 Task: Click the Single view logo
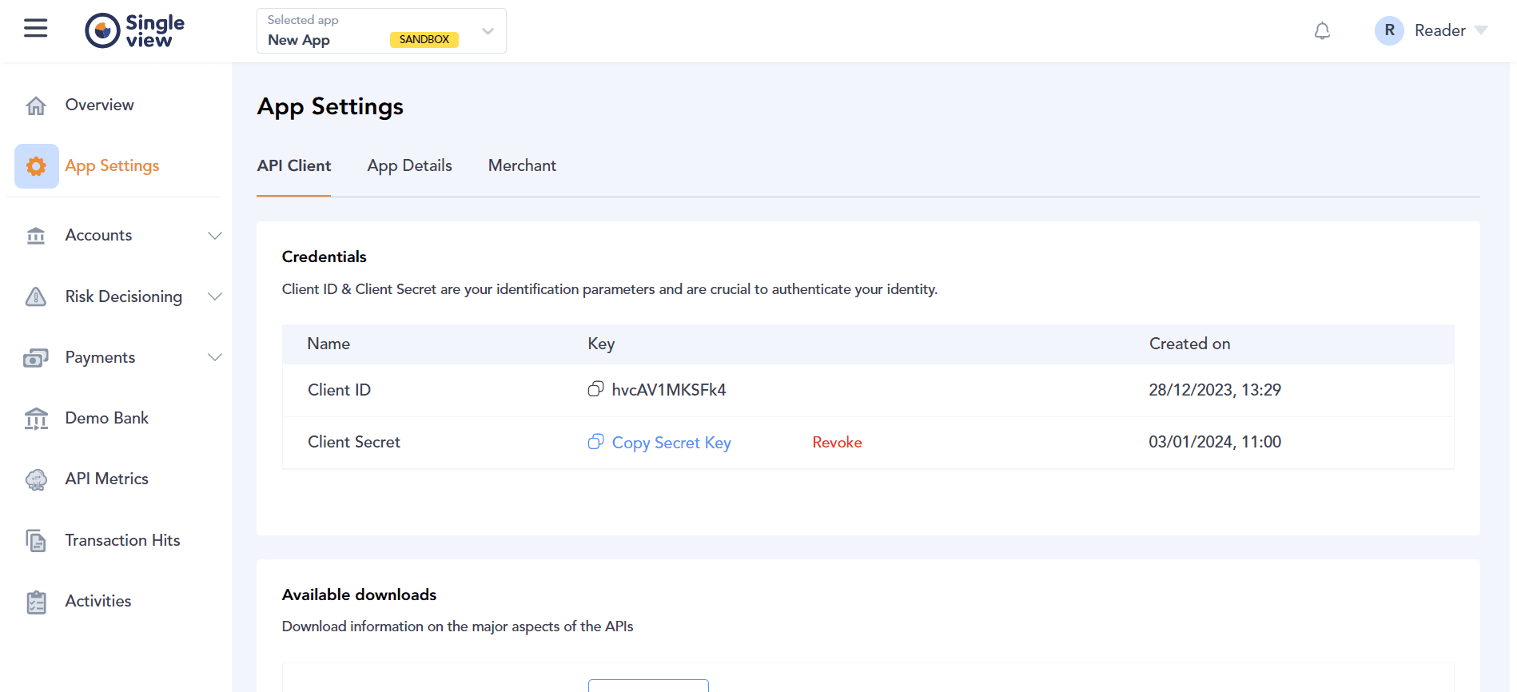click(x=134, y=30)
